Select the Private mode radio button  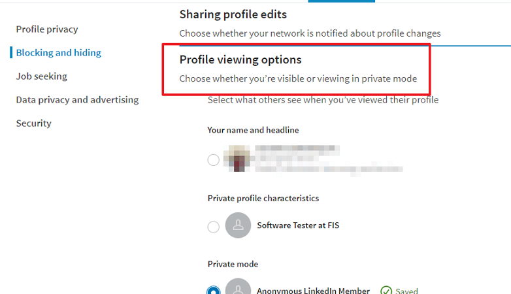click(214, 290)
